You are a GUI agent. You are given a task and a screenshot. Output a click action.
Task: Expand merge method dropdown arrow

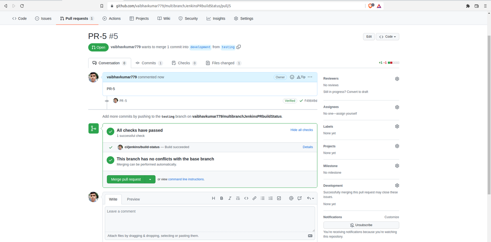[x=150, y=179]
